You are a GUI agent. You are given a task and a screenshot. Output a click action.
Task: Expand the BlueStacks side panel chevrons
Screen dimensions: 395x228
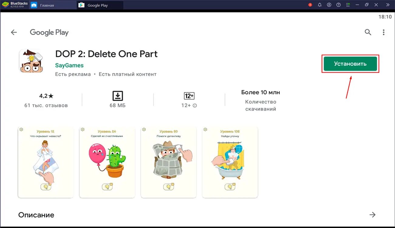[x=388, y=5]
